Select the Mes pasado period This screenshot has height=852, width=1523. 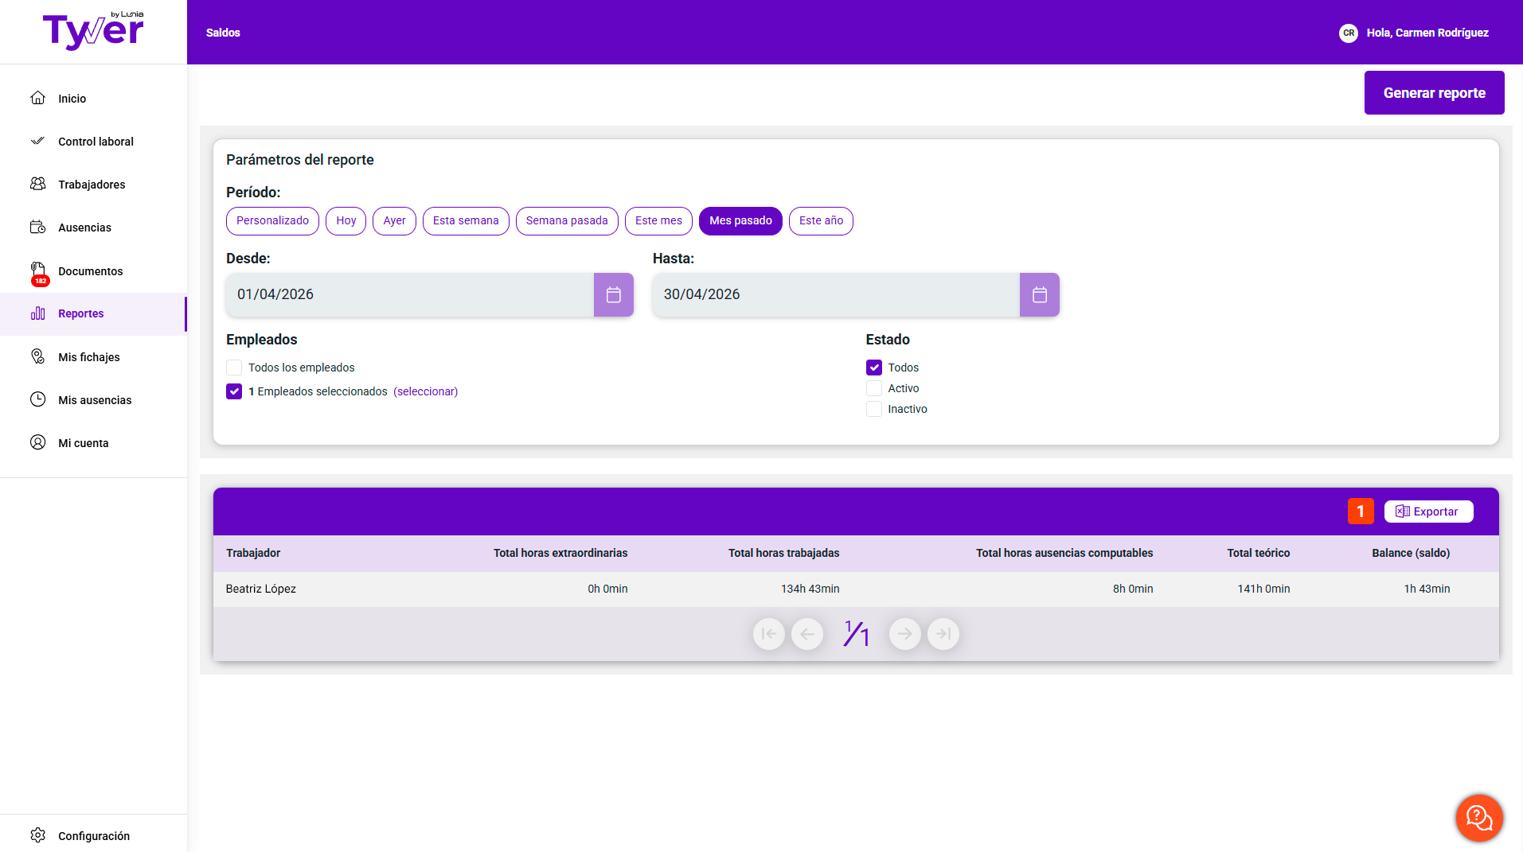tap(740, 221)
